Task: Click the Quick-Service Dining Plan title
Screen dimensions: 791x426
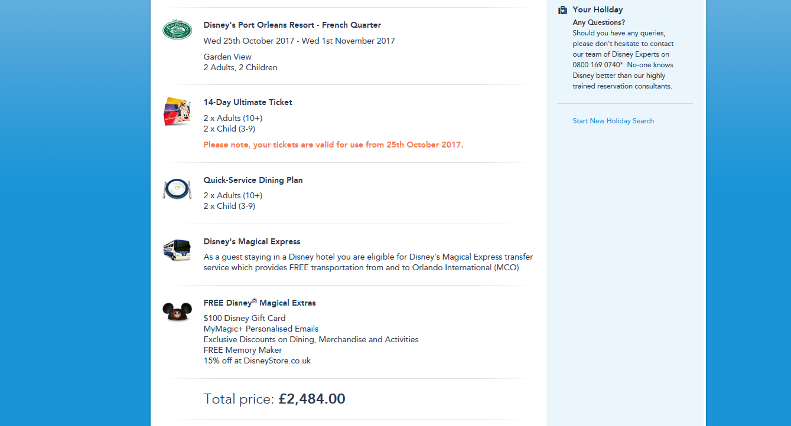Action: pos(253,180)
